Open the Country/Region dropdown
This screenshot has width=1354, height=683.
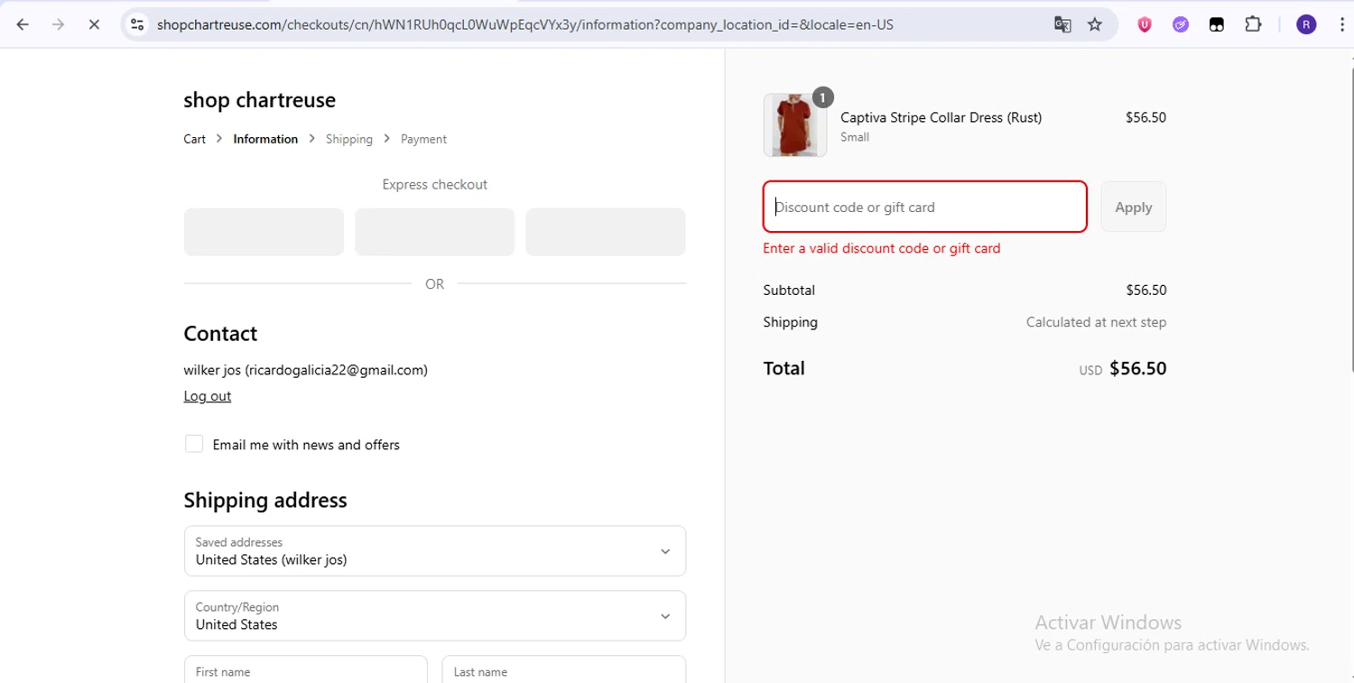(x=435, y=616)
